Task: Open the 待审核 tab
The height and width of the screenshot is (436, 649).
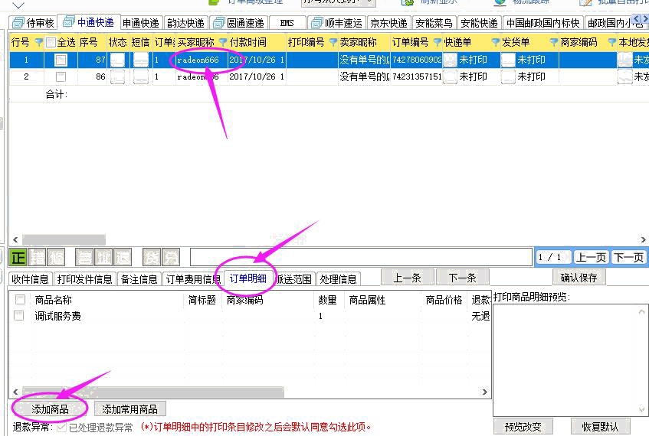Action: click(34, 23)
